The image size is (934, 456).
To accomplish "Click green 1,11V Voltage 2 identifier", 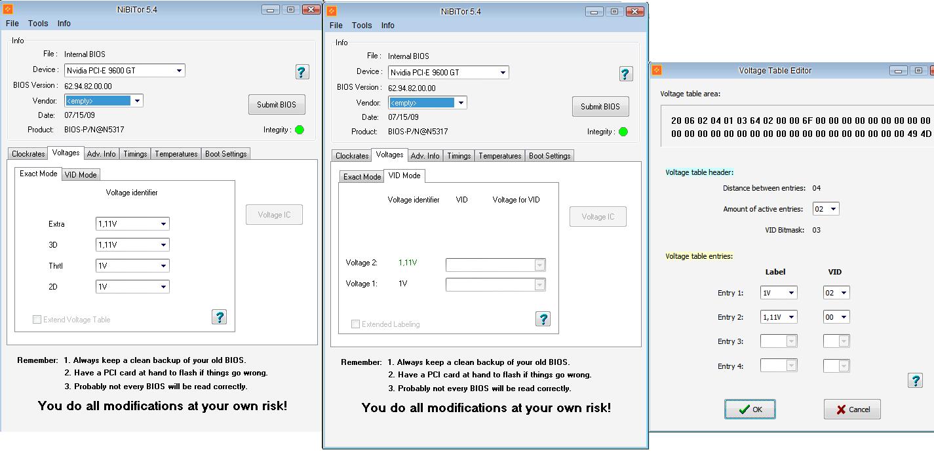I will 408,263.
